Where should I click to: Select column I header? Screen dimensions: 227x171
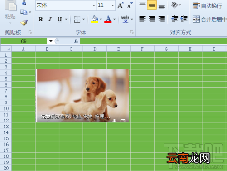point(214,49)
